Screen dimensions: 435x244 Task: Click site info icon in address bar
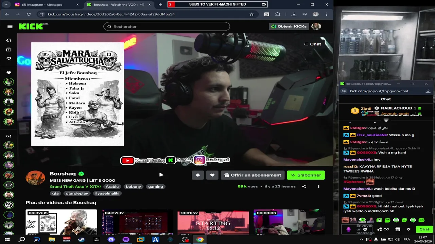click(41, 14)
